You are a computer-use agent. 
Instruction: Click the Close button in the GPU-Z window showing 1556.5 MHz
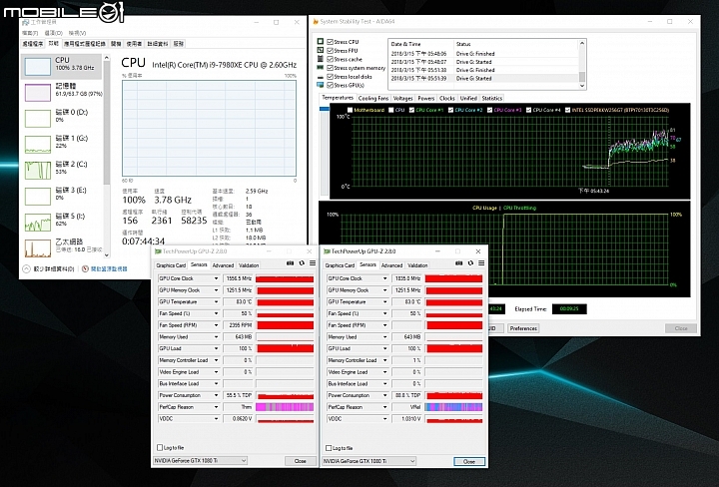coord(301,461)
